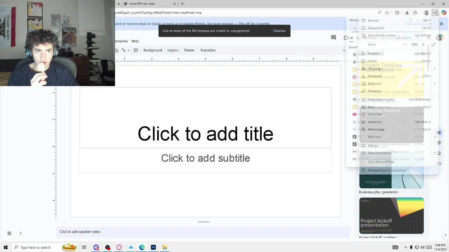Open File Explorer from the taskbar

pos(165,247)
